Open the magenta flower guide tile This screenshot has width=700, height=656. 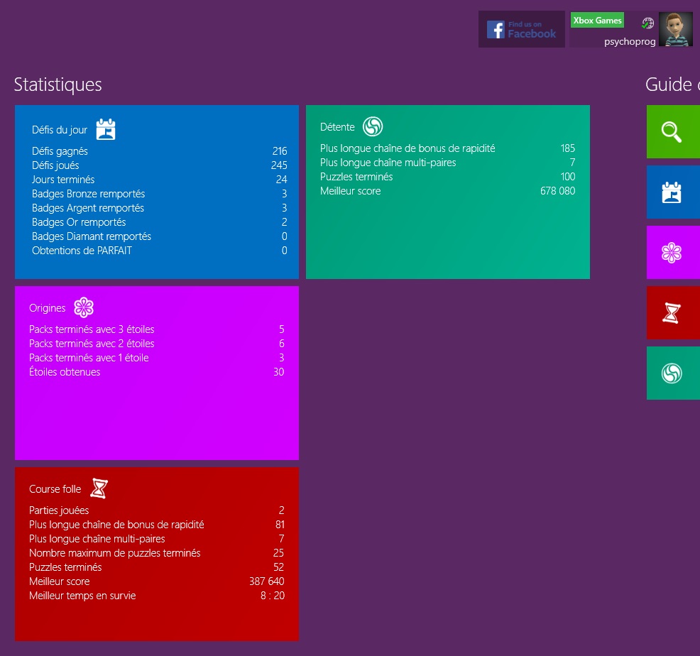(x=672, y=252)
